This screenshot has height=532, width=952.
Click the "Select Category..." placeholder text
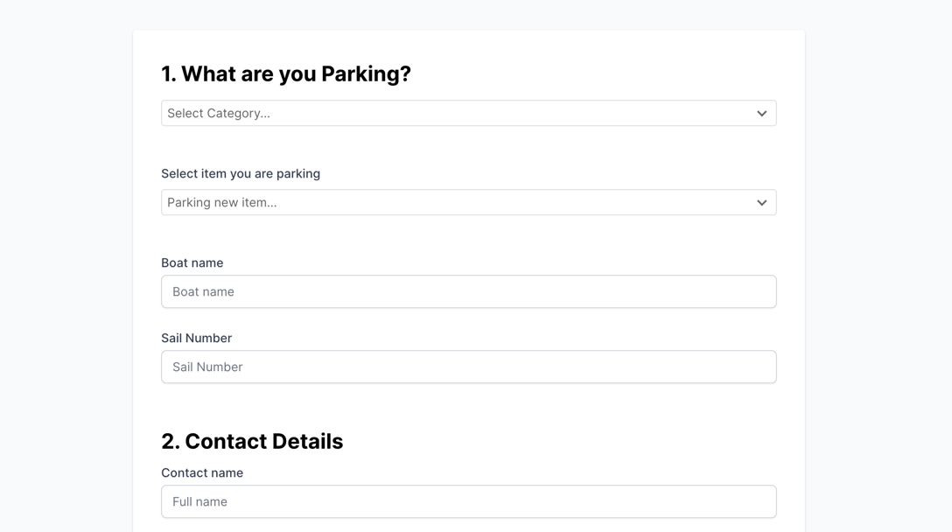click(x=219, y=114)
